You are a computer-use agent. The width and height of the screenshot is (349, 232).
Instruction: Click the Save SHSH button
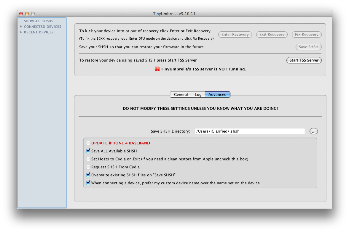[308, 47]
